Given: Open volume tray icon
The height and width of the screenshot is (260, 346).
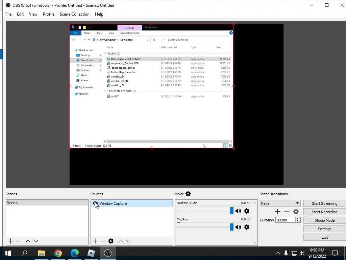Looking at the screenshot, I should (302, 253).
